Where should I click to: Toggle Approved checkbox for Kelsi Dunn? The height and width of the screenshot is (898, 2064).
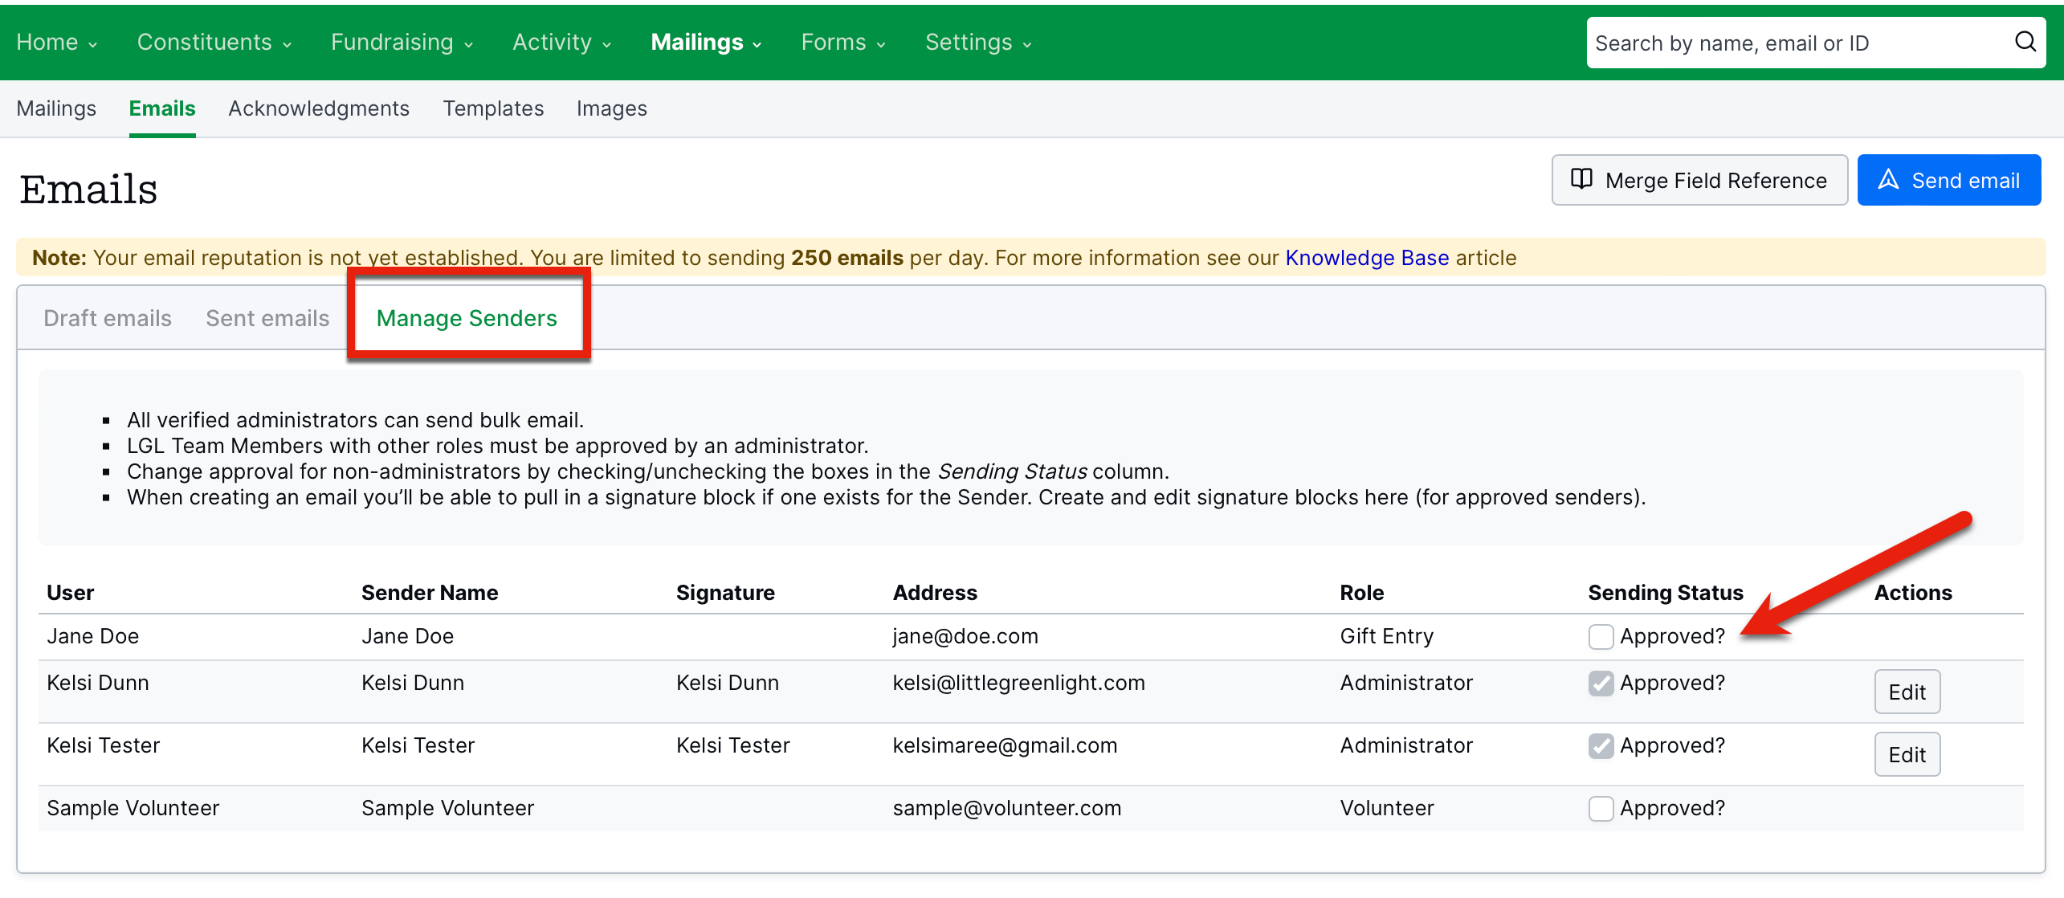pyautogui.click(x=1601, y=683)
